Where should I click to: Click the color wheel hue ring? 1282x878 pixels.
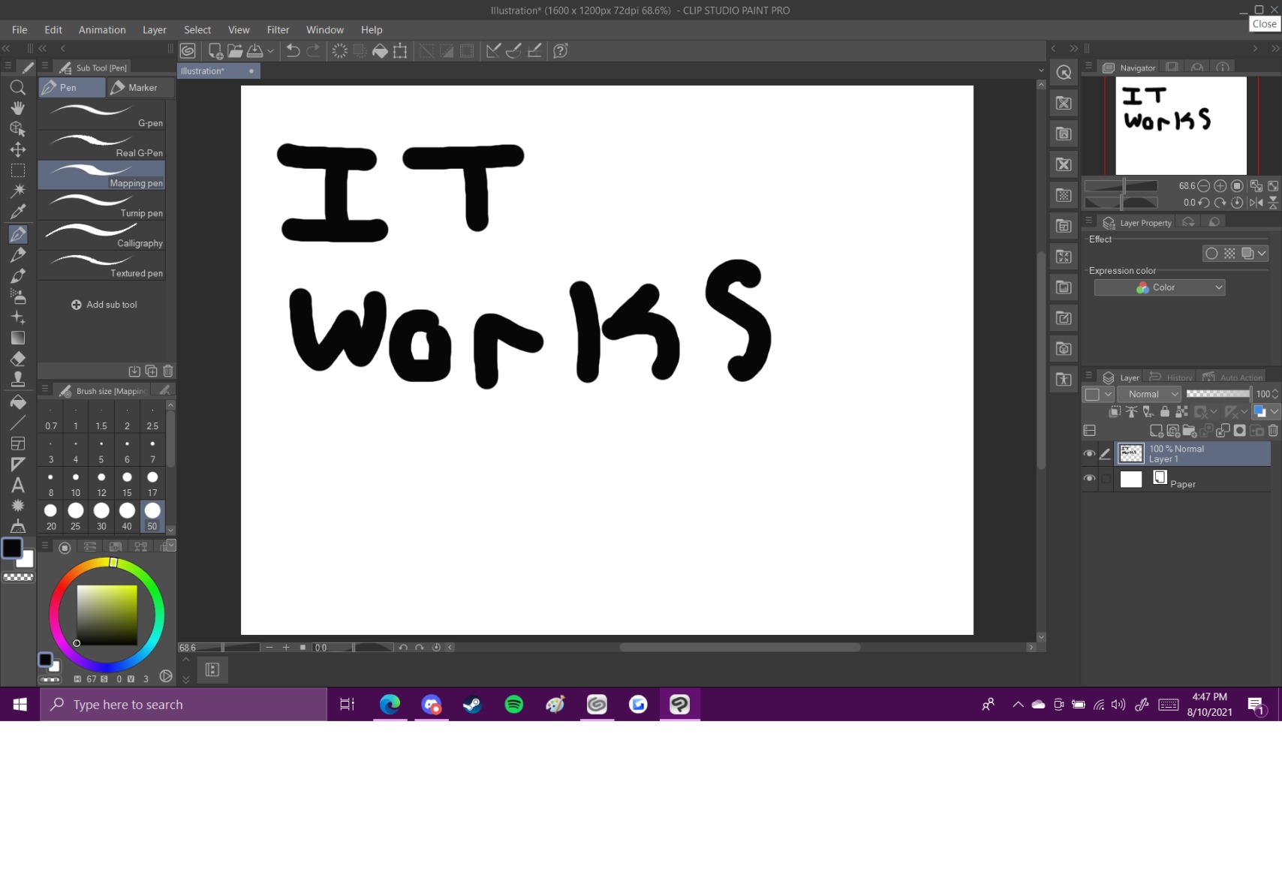[x=107, y=563]
